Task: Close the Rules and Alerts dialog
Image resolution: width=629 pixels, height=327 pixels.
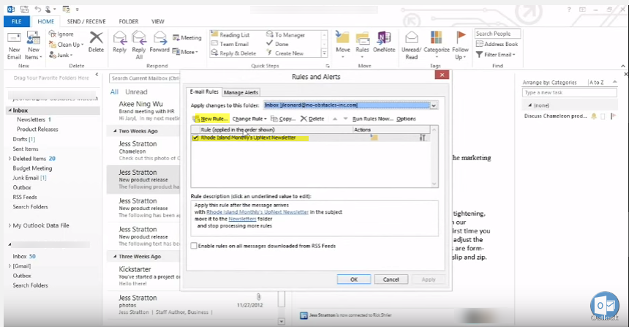Action: click(442, 75)
